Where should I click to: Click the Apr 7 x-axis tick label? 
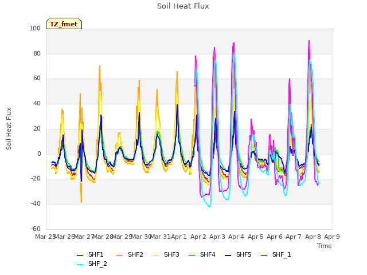[294, 237]
